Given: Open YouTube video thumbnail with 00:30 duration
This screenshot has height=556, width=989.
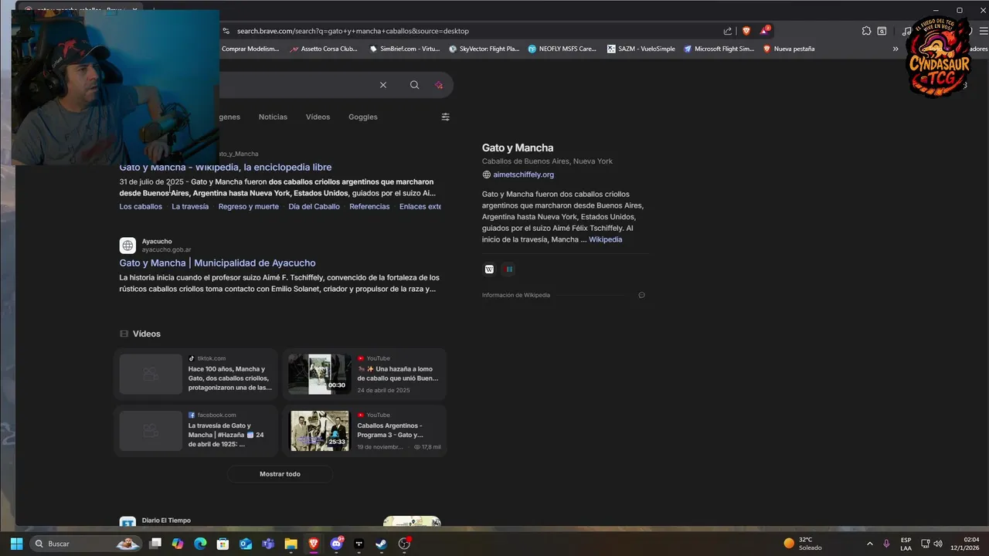Looking at the screenshot, I should [x=319, y=374].
